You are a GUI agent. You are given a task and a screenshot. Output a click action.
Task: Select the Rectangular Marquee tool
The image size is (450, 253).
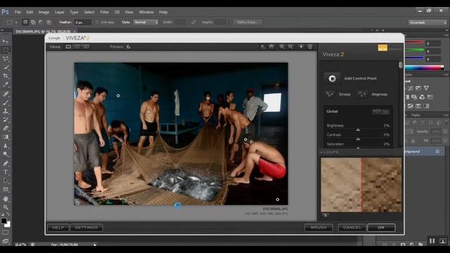coord(6,50)
